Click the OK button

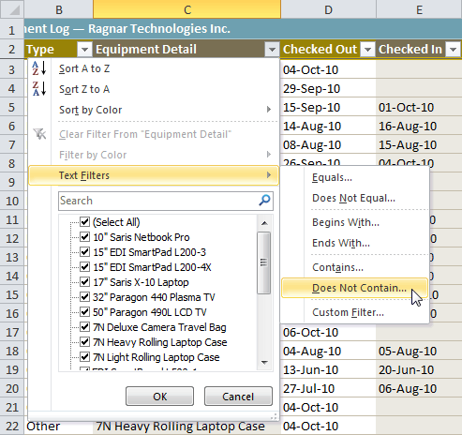[159, 397]
